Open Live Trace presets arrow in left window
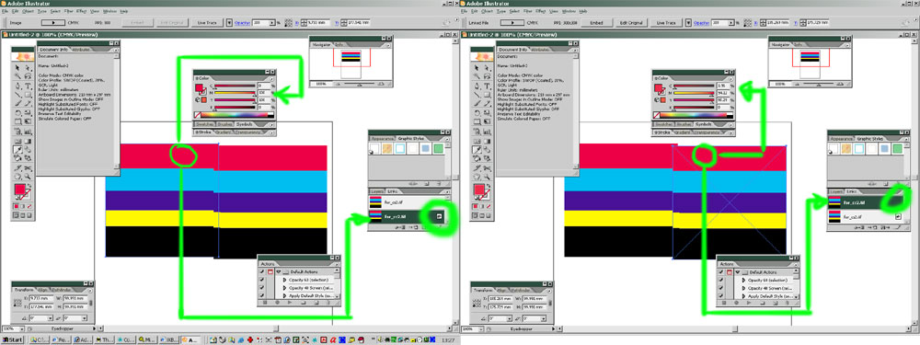This screenshot has width=920, height=345. [229, 23]
